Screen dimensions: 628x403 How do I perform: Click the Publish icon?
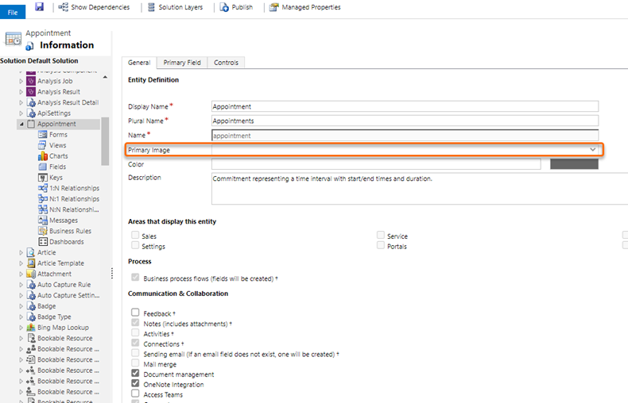[223, 7]
